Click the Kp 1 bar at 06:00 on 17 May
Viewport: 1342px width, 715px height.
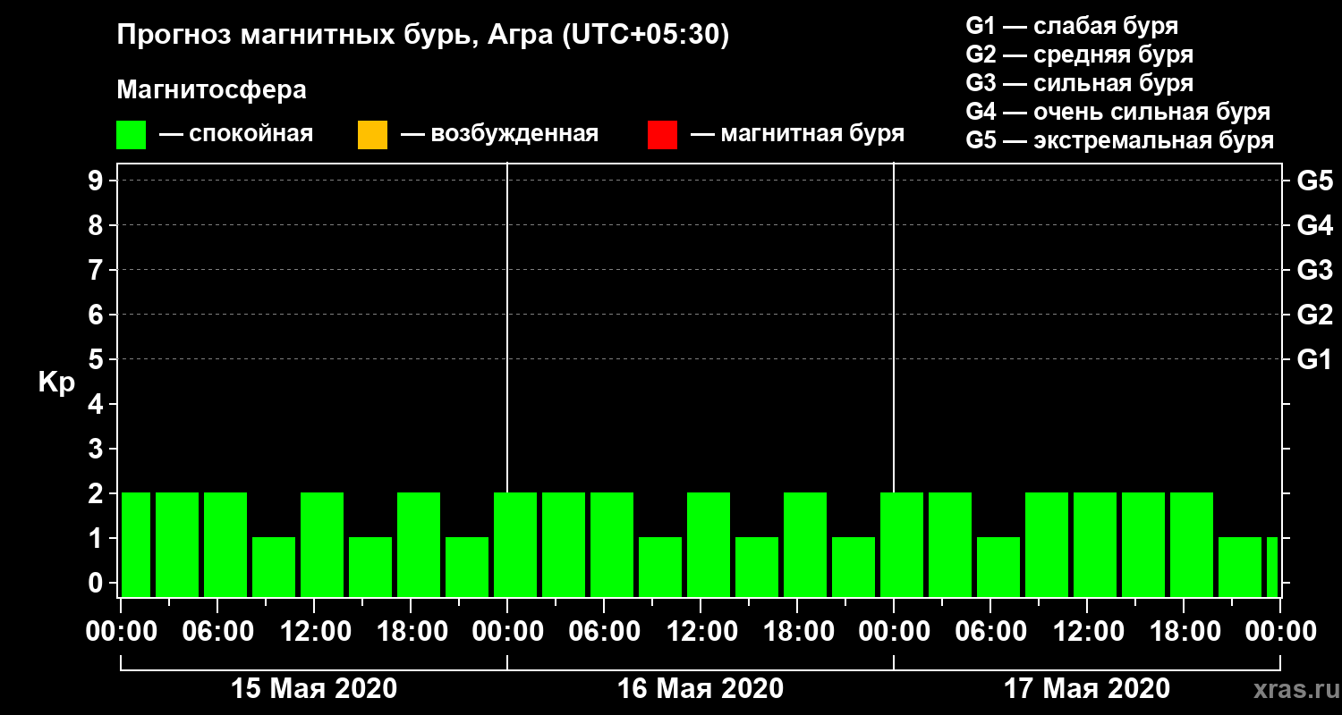point(998,567)
